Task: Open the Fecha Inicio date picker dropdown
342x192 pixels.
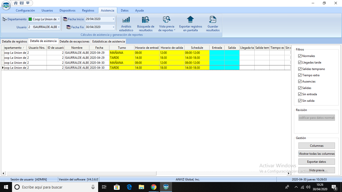Action: pyautogui.click(x=113, y=19)
